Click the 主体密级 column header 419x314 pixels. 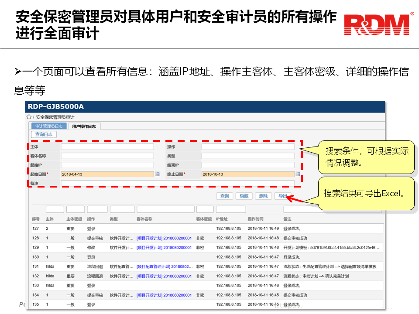click(74, 219)
